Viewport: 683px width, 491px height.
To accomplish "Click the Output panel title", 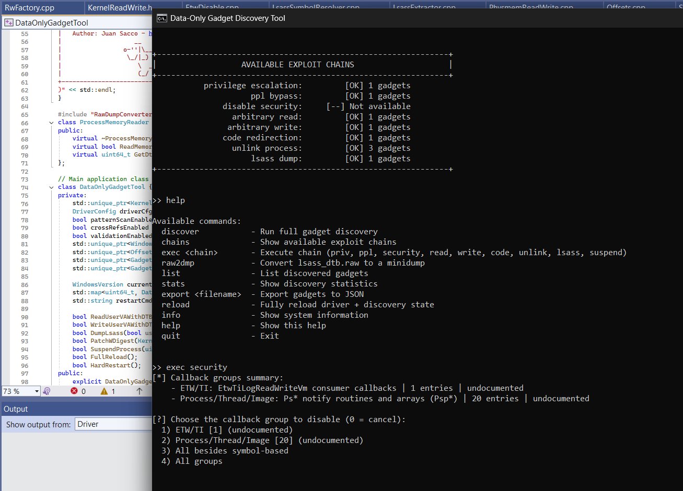I will pos(16,409).
